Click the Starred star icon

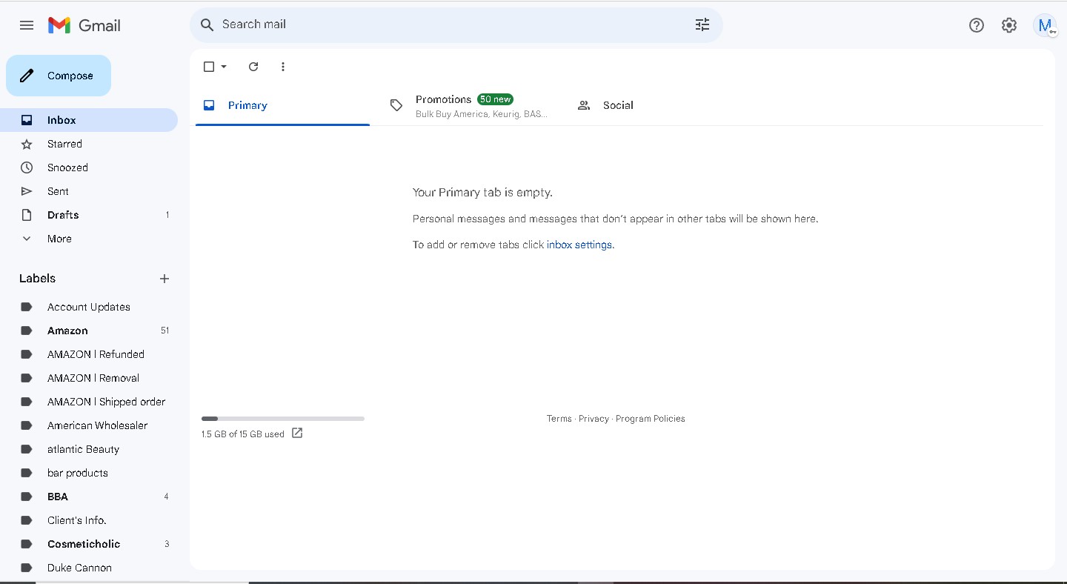point(27,144)
